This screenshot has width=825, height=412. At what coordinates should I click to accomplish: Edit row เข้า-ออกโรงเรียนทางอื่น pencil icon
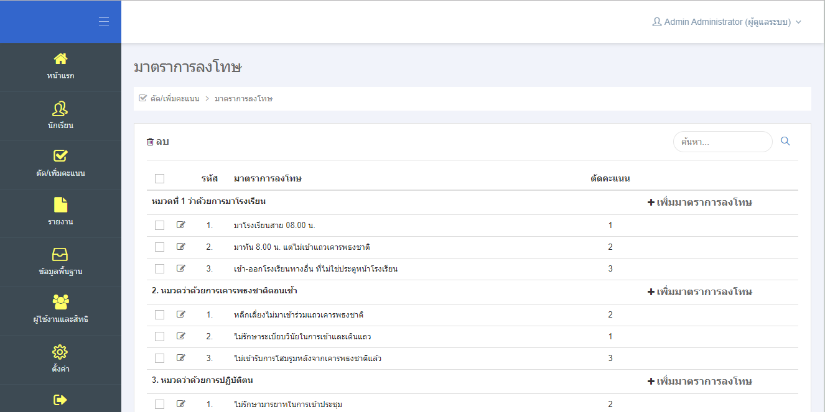point(181,268)
